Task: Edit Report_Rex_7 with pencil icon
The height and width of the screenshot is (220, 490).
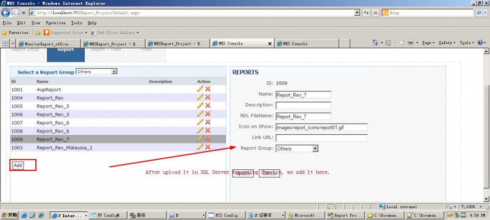Action: click(200, 138)
